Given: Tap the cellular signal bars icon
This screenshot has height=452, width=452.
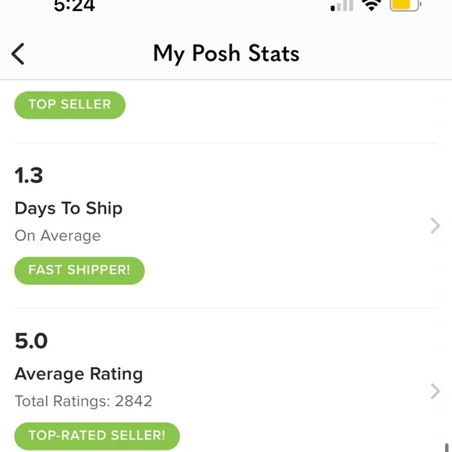Looking at the screenshot, I should (342, 5).
